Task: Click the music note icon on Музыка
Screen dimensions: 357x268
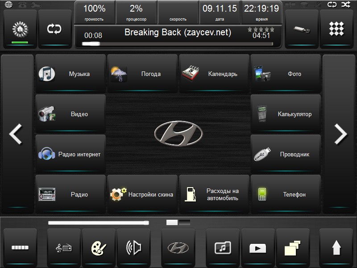Action: coord(47,74)
